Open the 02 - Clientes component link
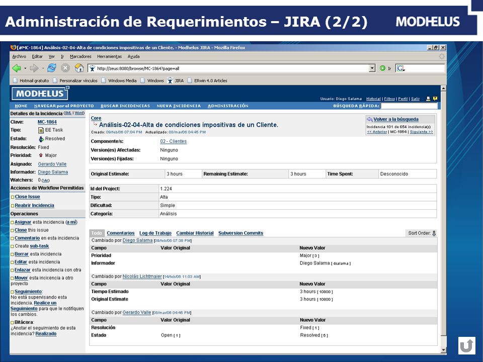 point(174,141)
